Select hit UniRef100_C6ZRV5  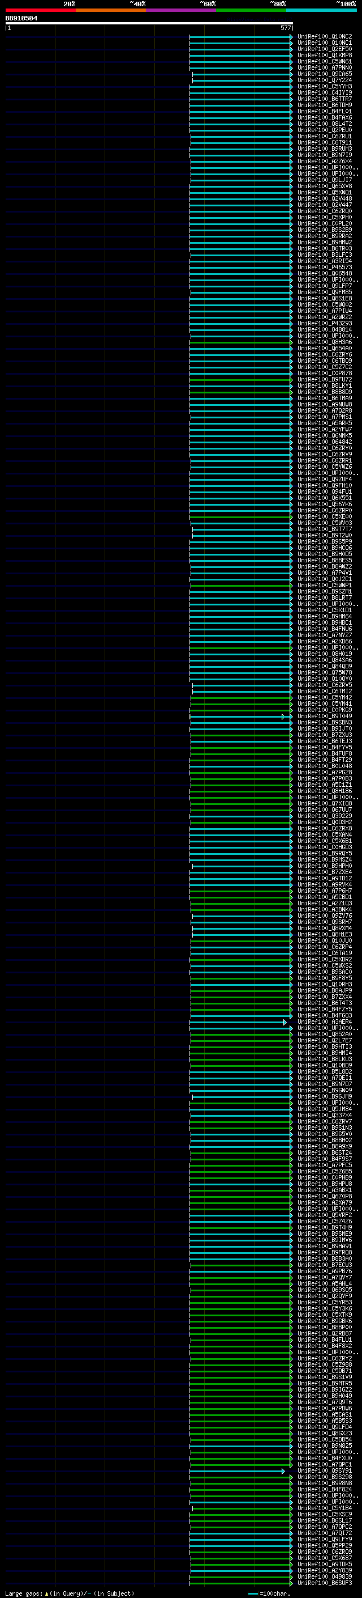tap(324, 685)
